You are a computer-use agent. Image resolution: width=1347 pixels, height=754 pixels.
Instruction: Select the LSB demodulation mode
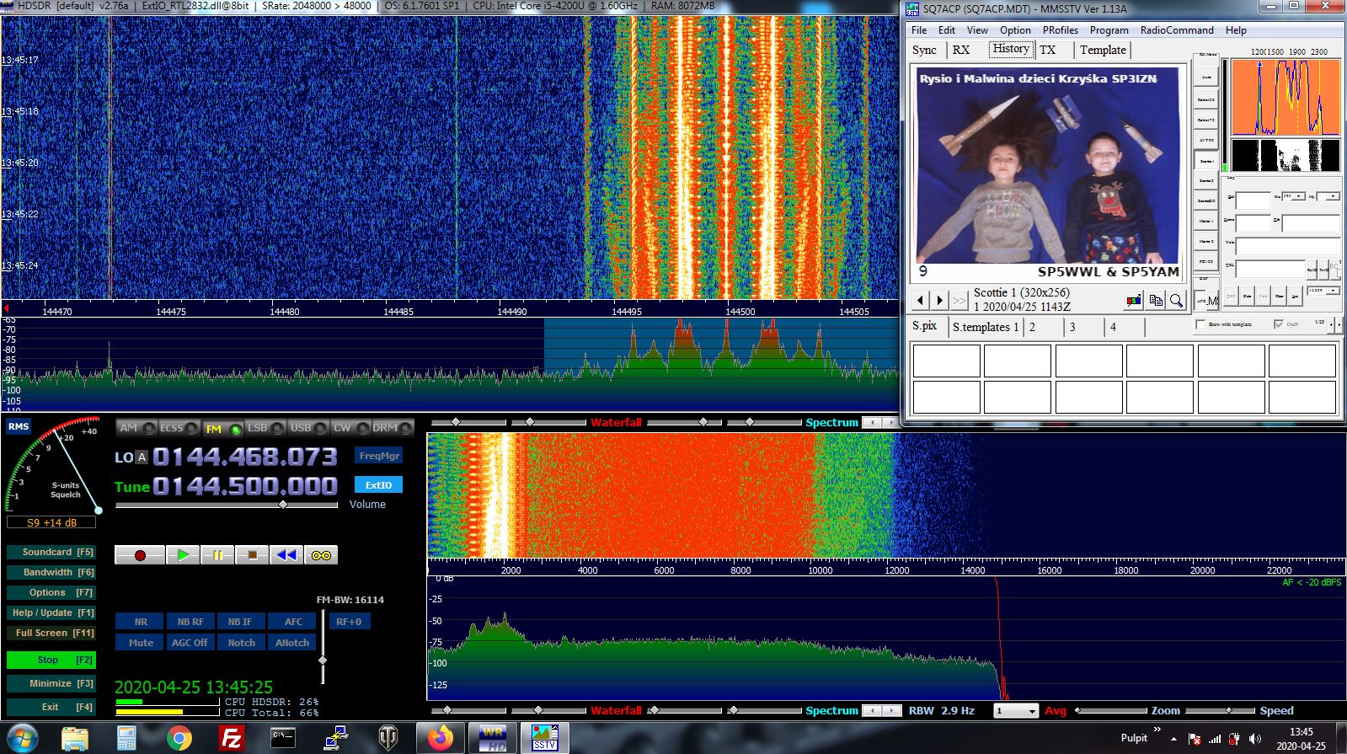(x=264, y=428)
